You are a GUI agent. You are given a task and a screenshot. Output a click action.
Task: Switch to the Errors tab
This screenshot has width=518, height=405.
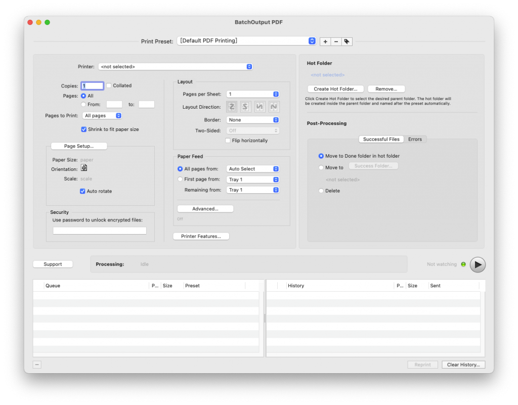[415, 139]
